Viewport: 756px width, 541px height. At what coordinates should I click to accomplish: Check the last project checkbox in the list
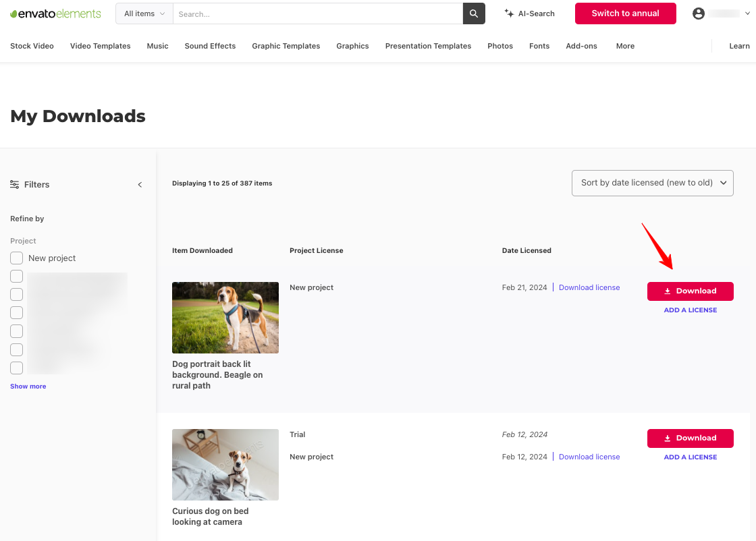[x=16, y=368]
